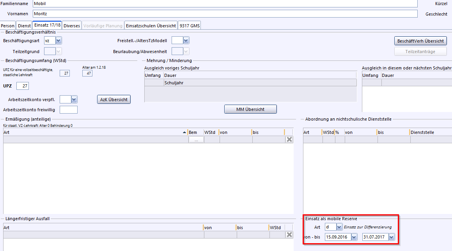Open the Arbeitszeitkonto verpfl. dropdown
The image size is (452, 251).
(74, 100)
